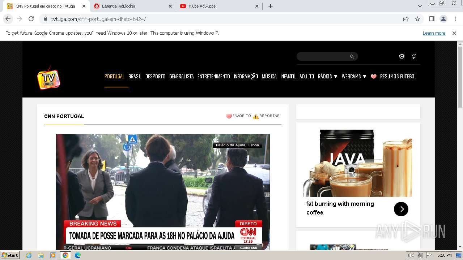Viewport: 463px width, 260px height.
Task: Open the Música category
Action: coord(269,77)
